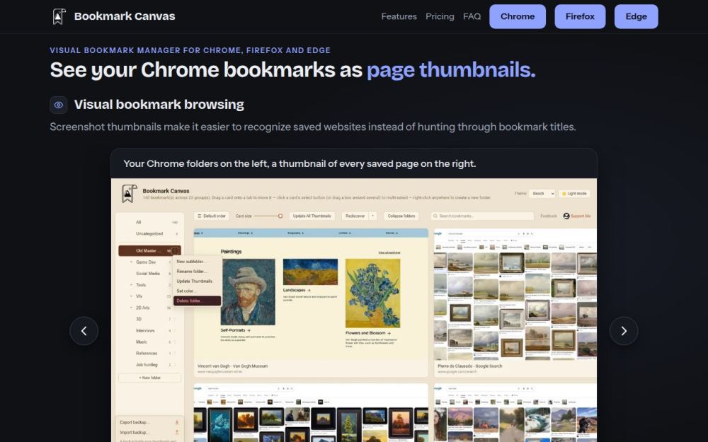Toggle Light mode in the preview

tap(574, 194)
